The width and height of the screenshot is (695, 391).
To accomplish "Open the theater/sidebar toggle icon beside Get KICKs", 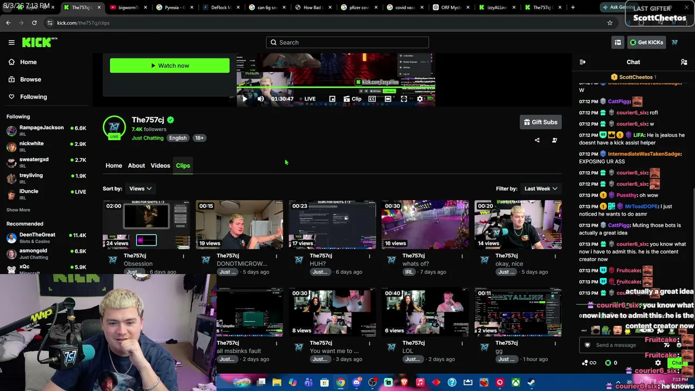I will click(618, 42).
